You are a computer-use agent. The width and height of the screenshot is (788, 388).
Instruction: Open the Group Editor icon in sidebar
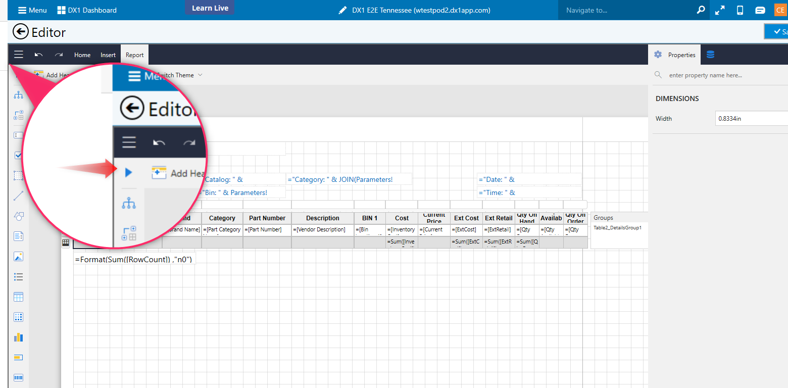tap(19, 115)
